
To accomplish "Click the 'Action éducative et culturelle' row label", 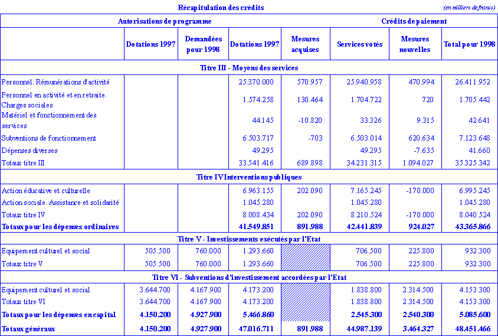I will tap(46, 191).
